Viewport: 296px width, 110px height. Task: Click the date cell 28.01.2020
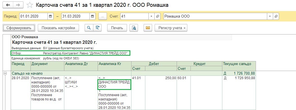[x=20, y=78]
